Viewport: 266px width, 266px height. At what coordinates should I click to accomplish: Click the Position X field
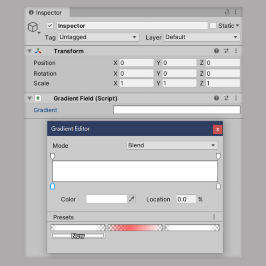click(x=136, y=63)
